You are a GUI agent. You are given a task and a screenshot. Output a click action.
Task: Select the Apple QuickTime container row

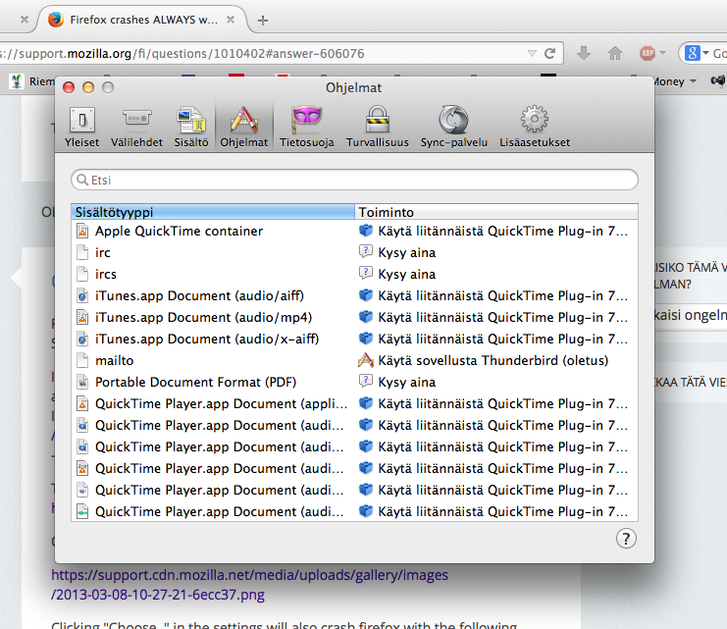tap(355, 231)
